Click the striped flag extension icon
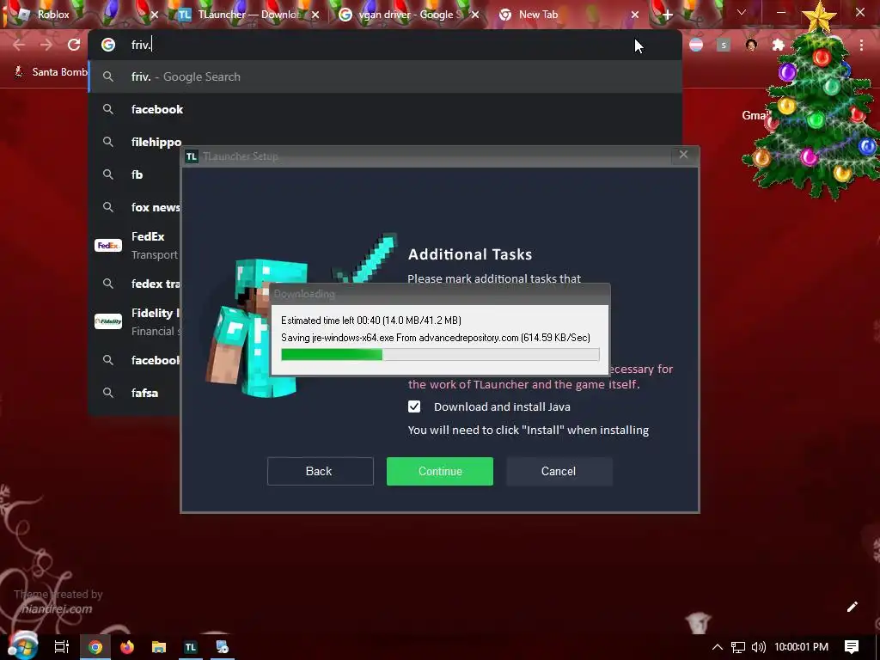 (x=696, y=45)
